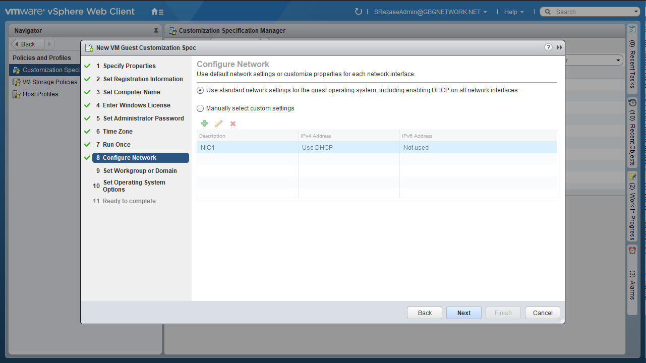Click the double-arrow minimize dialog icon
The height and width of the screenshot is (363, 646).
coord(559,47)
